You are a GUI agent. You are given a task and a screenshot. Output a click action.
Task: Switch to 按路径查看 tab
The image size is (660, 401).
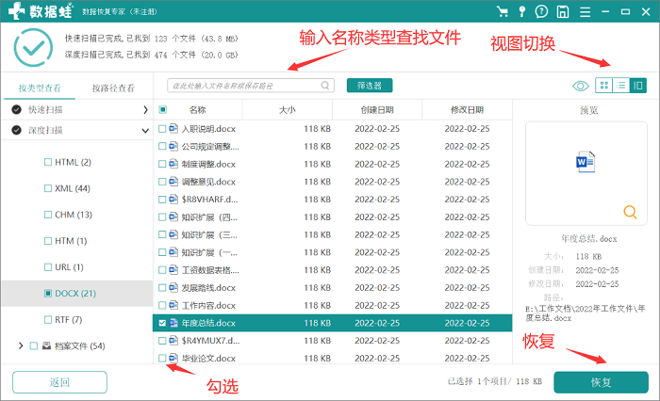[113, 88]
